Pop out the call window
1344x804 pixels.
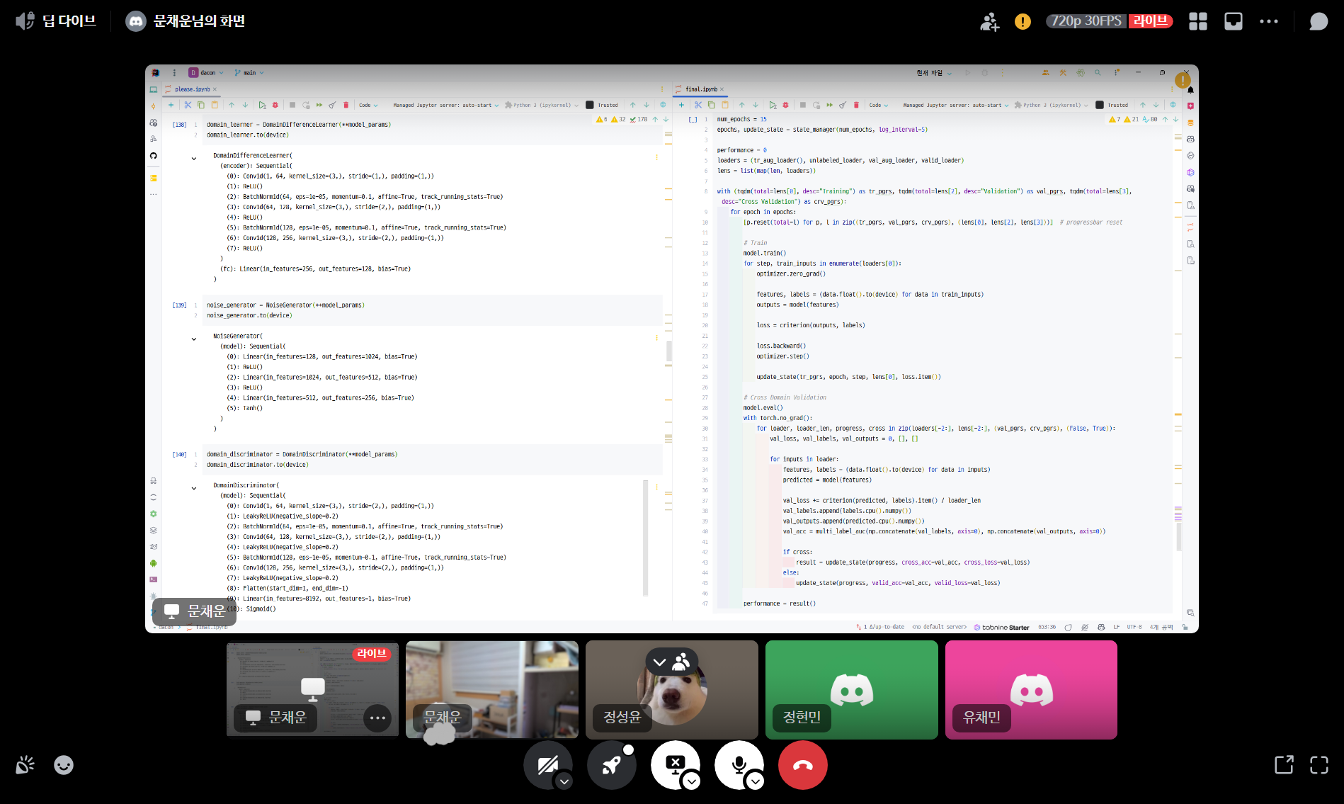tap(1284, 765)
